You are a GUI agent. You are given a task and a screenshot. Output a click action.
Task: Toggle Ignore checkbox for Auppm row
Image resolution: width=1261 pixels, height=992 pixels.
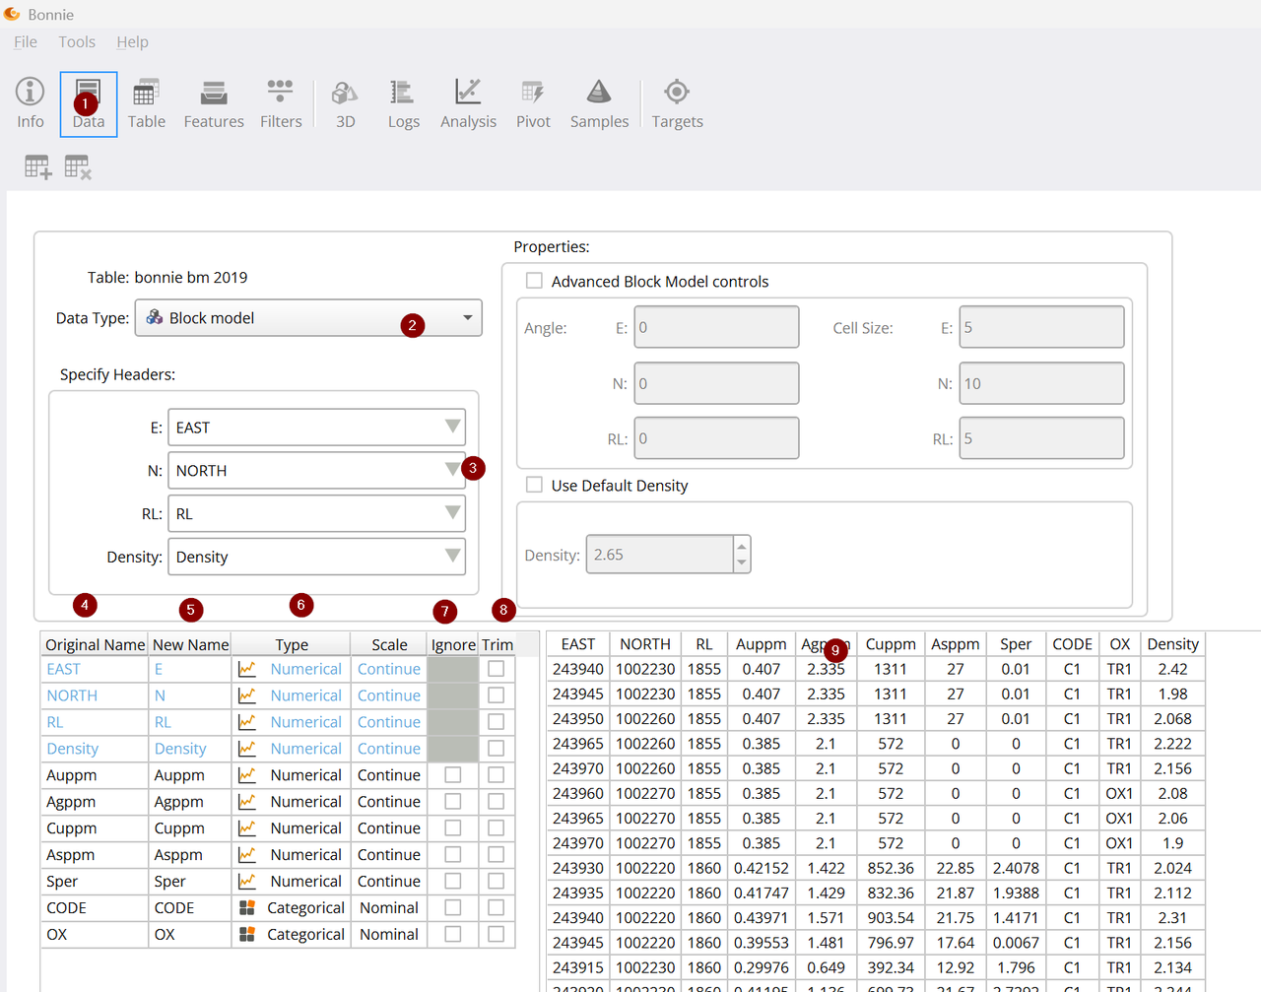[x=453, y=775]
